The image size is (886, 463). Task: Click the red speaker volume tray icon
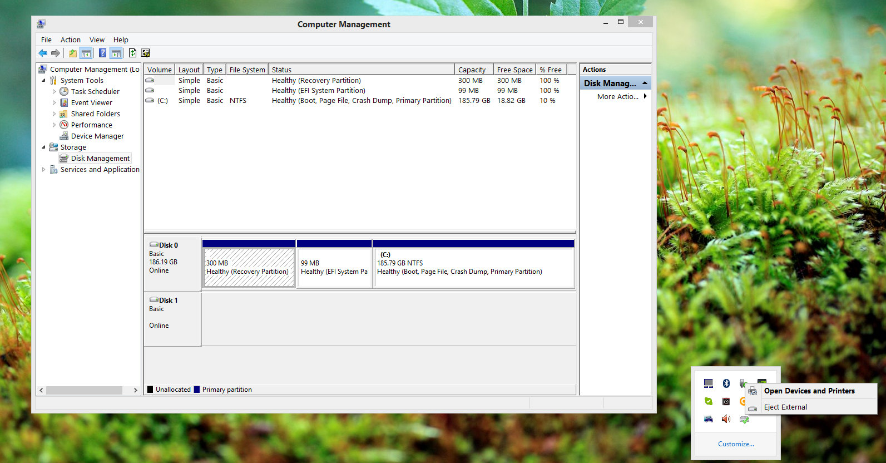tap(726, 419)
